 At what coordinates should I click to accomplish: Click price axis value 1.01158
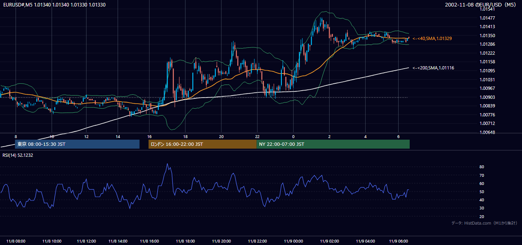point(488,62)
